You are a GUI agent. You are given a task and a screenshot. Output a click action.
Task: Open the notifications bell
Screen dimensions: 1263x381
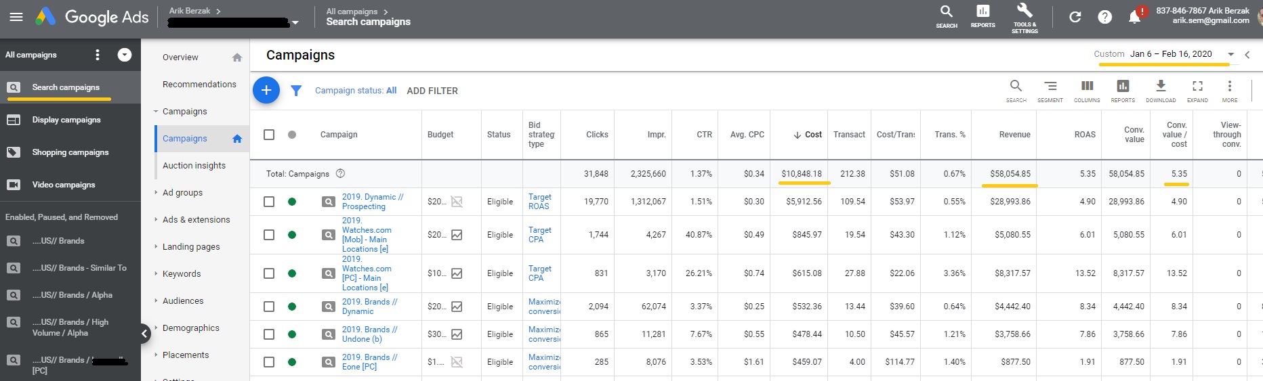1135,17
